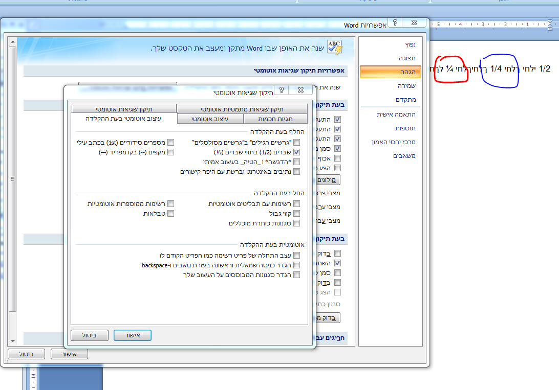Select משאבים category in Word Options
The width and height of the screenshot is (559, 390).
point(391,156)
